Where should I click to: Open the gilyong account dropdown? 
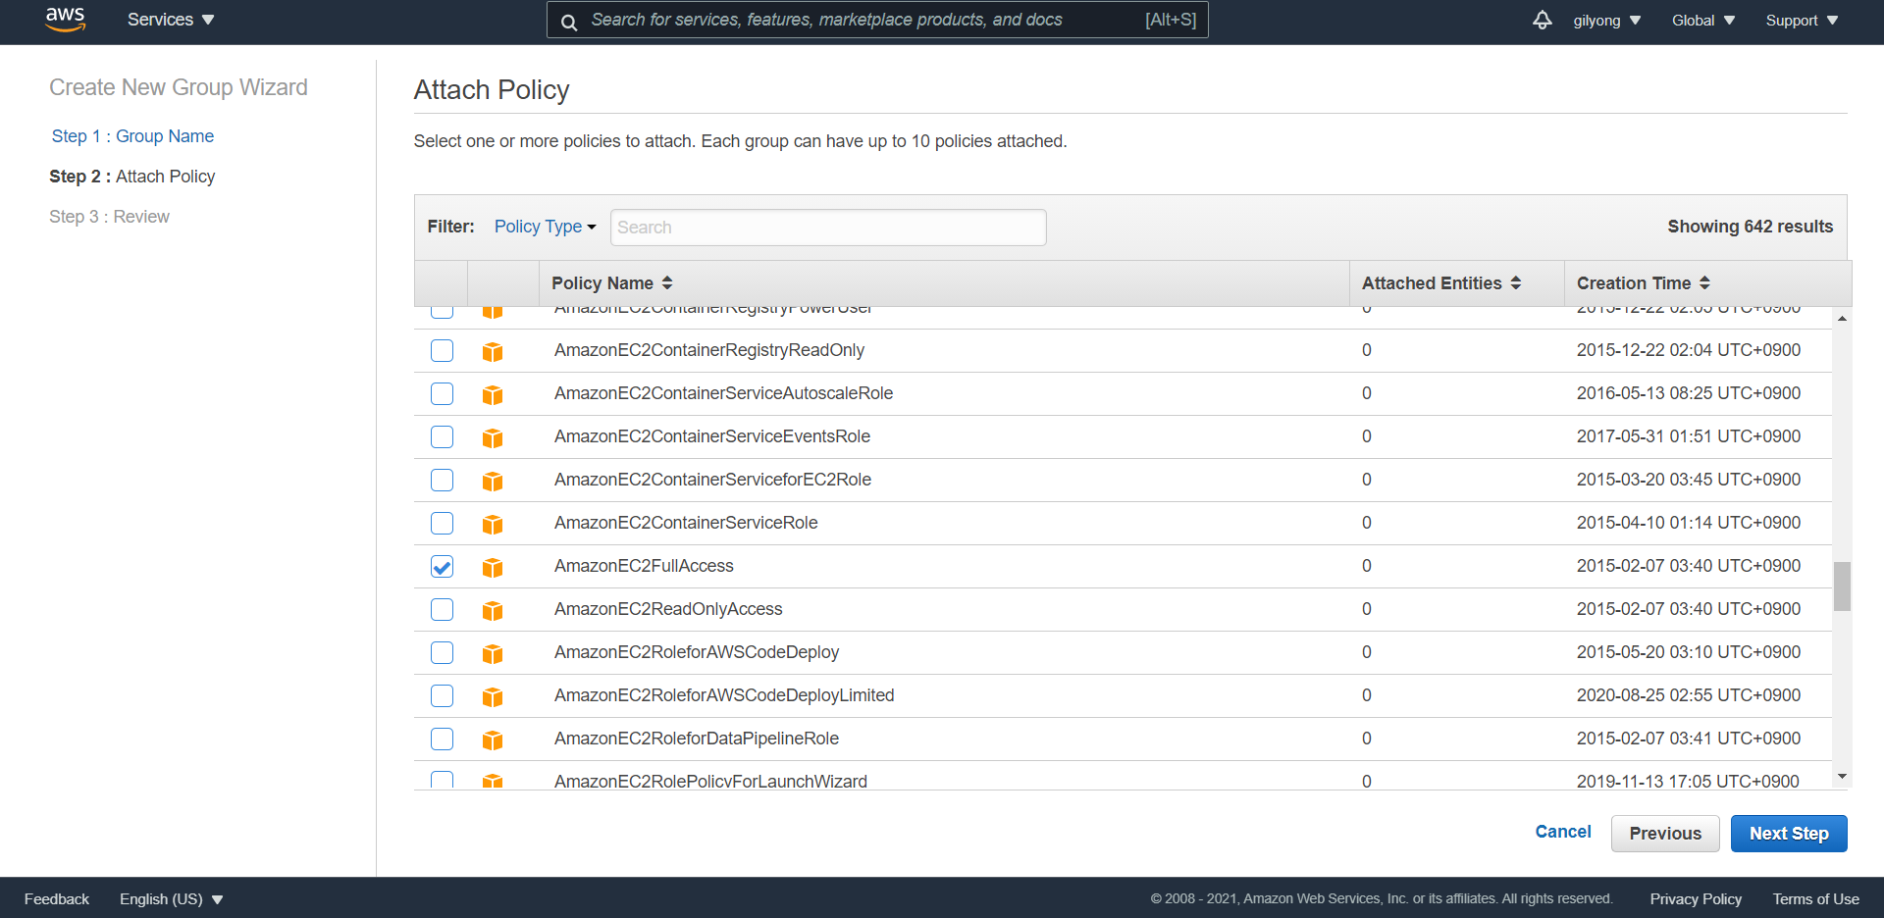point(1607,21)
